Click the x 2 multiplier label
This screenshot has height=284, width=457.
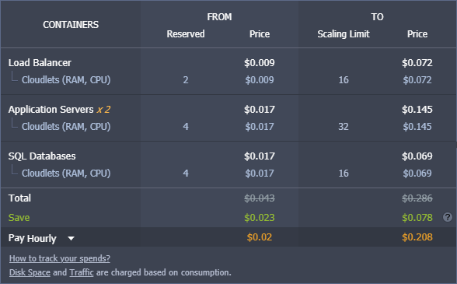[x=103, y=110]
